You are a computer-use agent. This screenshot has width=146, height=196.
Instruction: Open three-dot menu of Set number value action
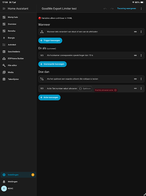click(x=141, y=89)
